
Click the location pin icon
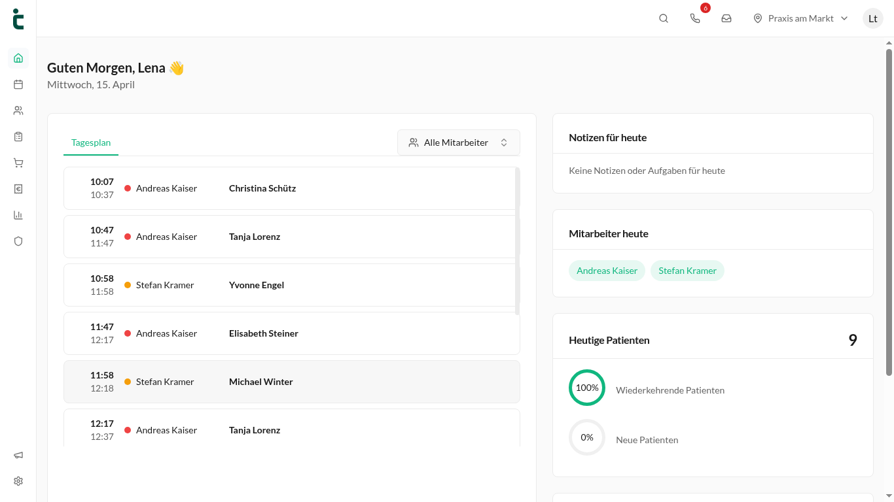tap(758, 18)
